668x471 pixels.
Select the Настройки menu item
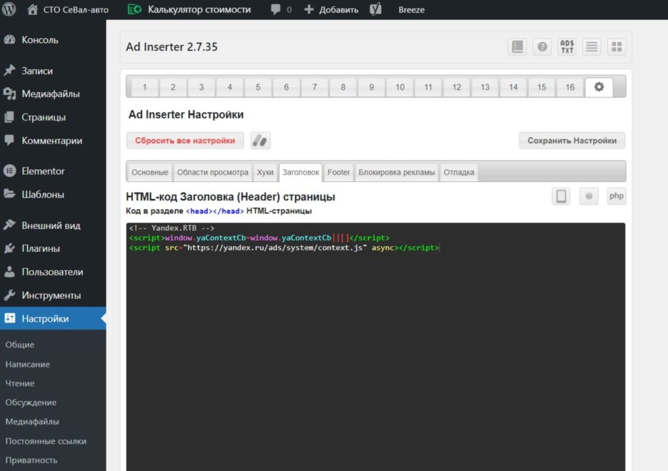coord(53,318)
